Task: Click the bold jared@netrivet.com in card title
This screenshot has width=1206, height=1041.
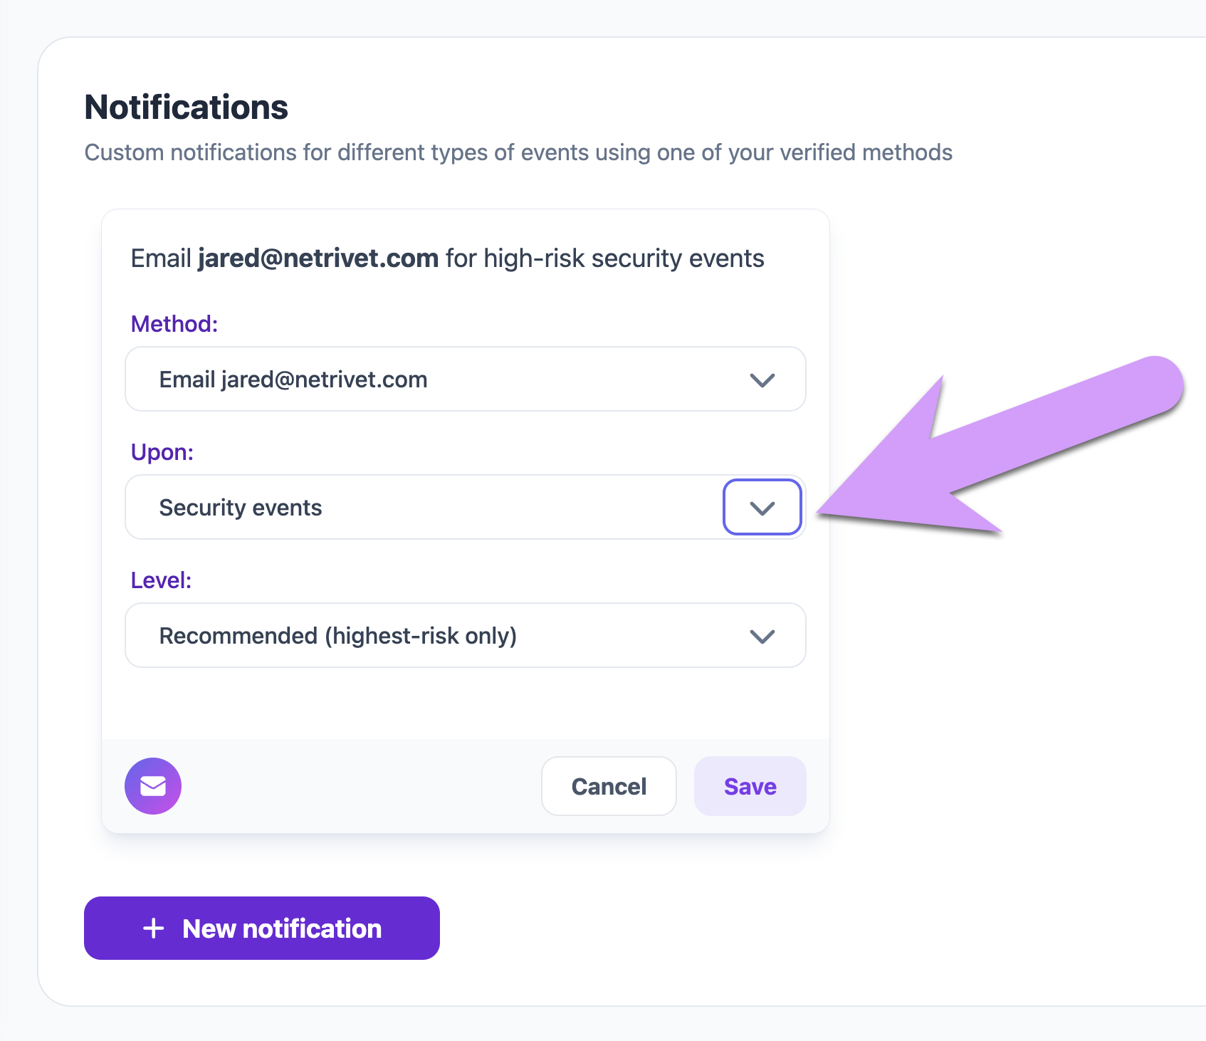Action: (318, 258)
